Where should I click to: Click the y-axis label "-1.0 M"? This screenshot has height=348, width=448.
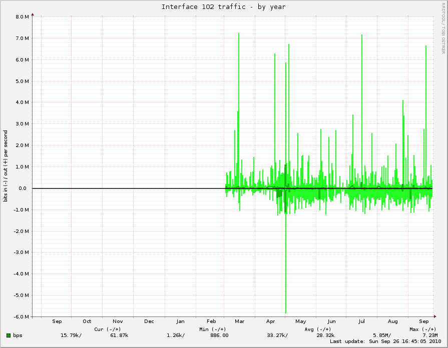pos(22,210)
